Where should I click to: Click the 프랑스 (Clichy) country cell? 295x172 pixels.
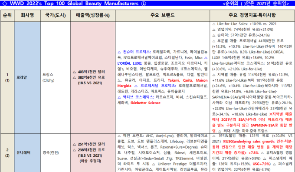tap(56, 77)
